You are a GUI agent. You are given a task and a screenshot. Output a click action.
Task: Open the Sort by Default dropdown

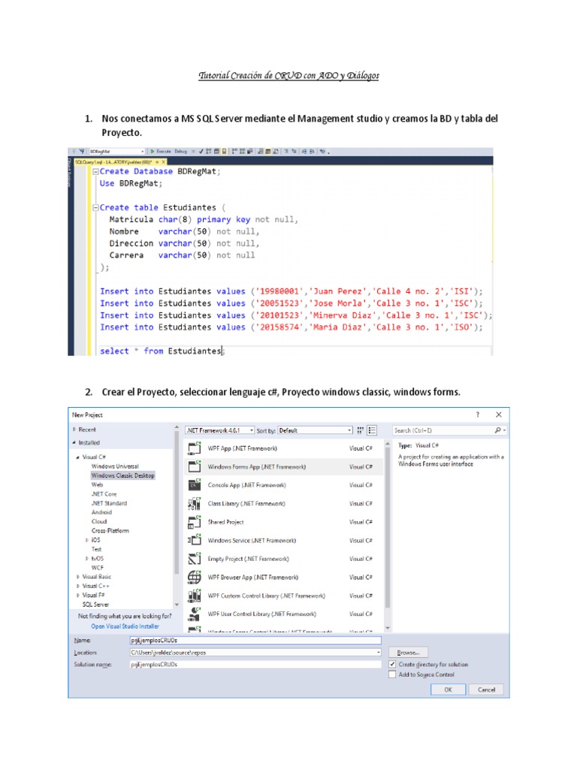(x=316, y=430)
